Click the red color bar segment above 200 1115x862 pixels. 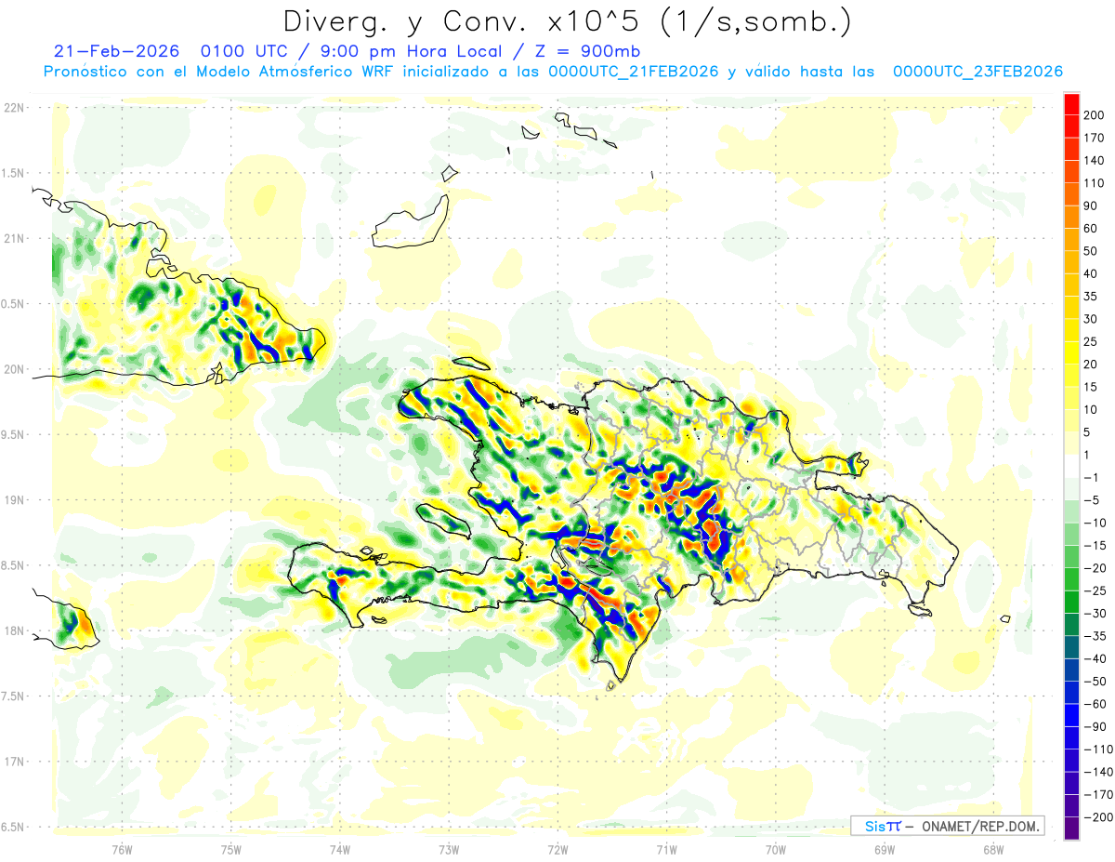click(1071, 103)
